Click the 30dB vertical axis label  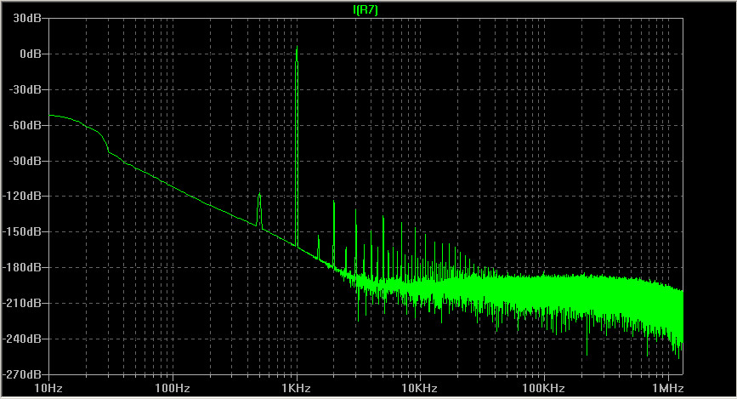tap(28, 19)
